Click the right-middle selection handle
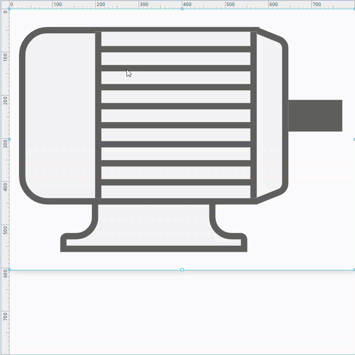The width and height of the screenshot is (355, 355). 354,139
